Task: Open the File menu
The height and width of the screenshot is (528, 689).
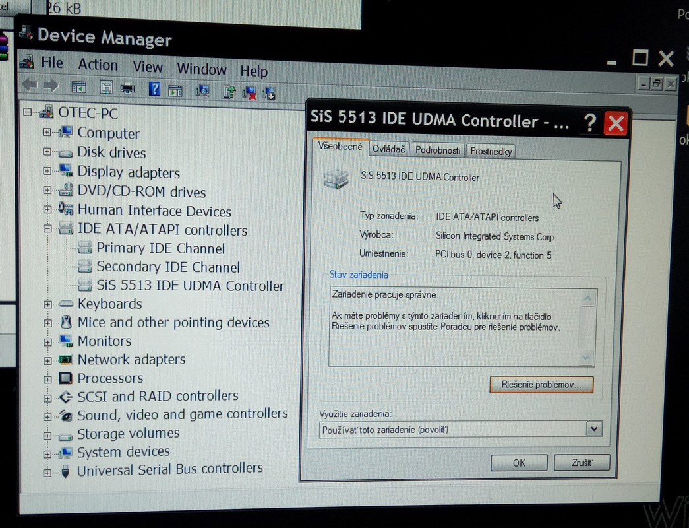Action: 52,63
